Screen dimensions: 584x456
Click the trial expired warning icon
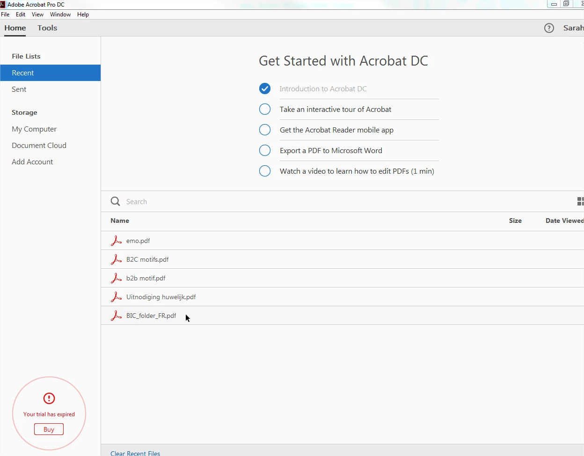coord(49,398)
